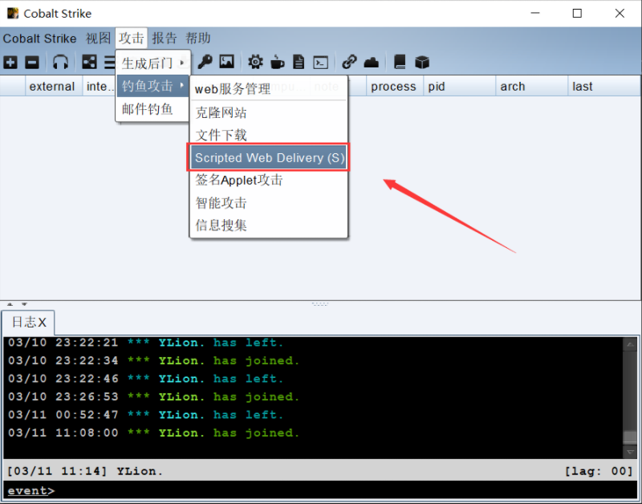Image resolution: width=642 pixels, height=504 pixels.
Task: Choose 文件下载 in the submenu
Action: (x=269, y=135)
